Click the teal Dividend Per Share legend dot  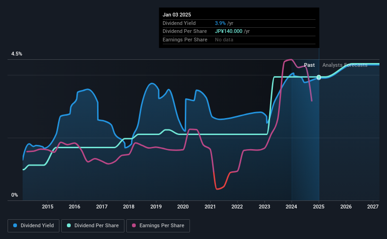(x=69, y=225)
